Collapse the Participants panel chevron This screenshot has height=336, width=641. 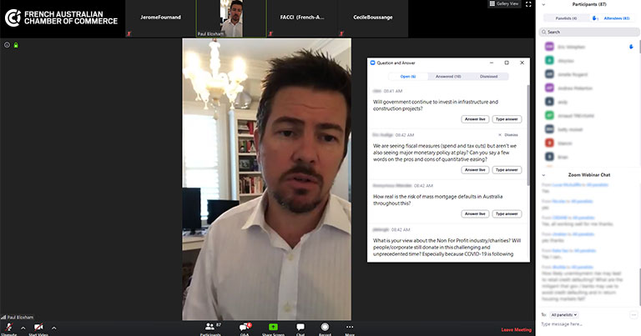click(543, 4)
